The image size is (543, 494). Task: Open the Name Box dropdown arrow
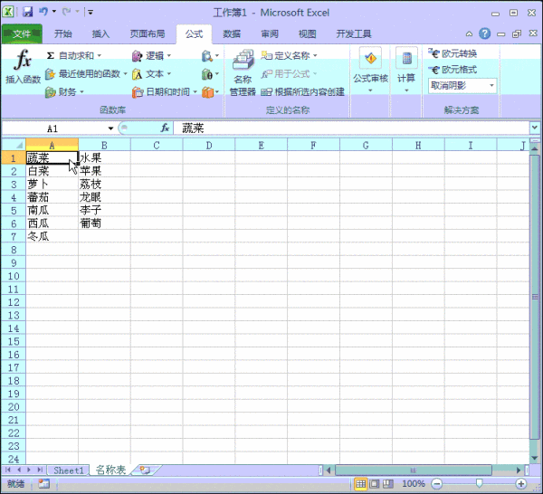pyautogui.click(x=110, y=128)
